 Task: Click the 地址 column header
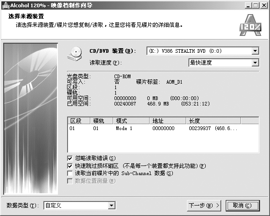[x=168, y=121]
